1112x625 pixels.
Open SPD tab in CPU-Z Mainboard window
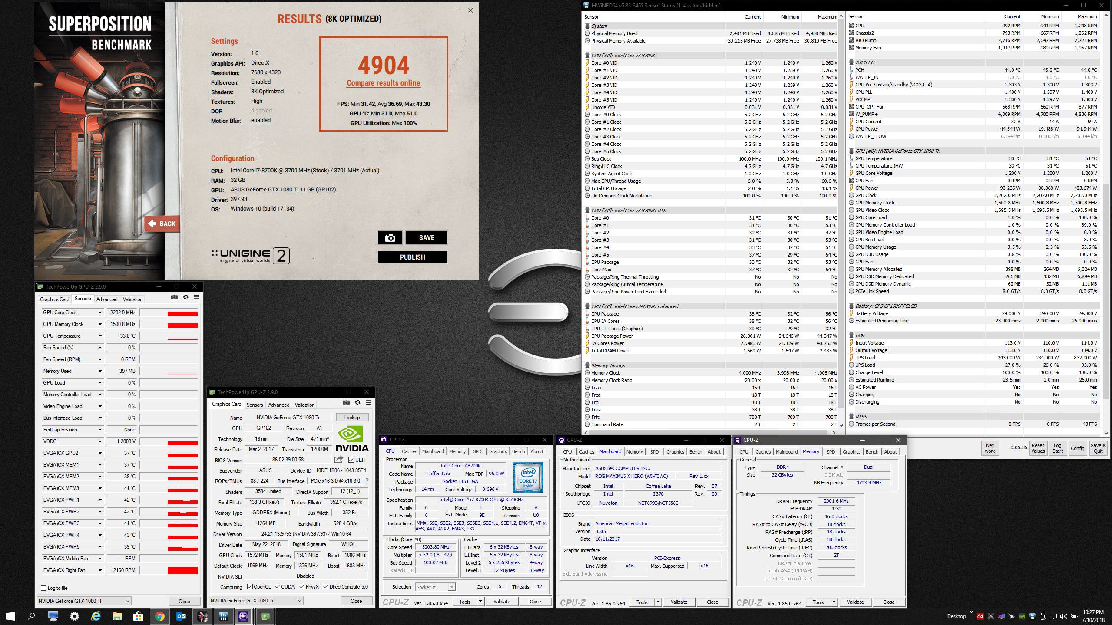654,452
